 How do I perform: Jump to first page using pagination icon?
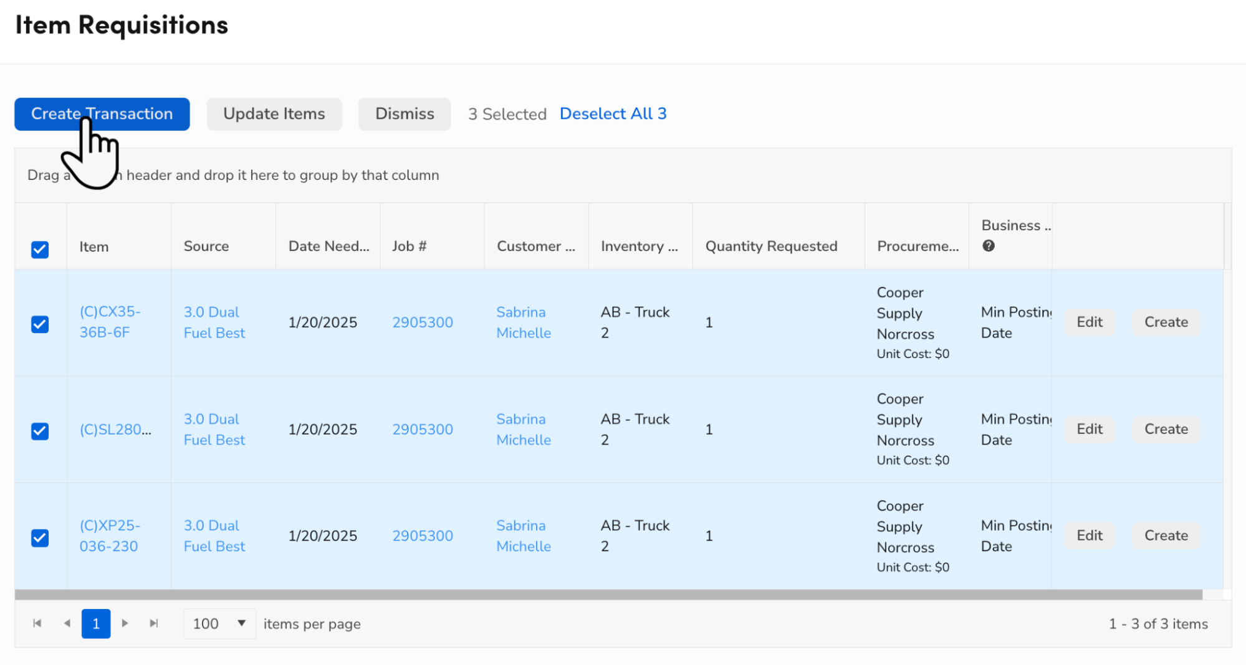pyautogui.click(x=37, y=623)
